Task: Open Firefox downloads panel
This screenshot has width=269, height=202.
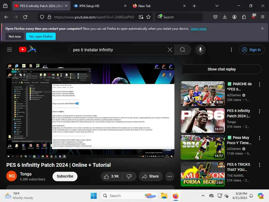Action: click(225, 17)
